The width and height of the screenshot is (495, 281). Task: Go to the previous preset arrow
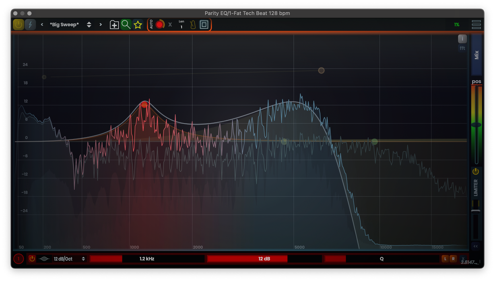[42, 24]
